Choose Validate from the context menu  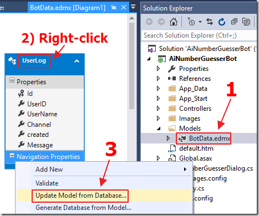(104, 183)
